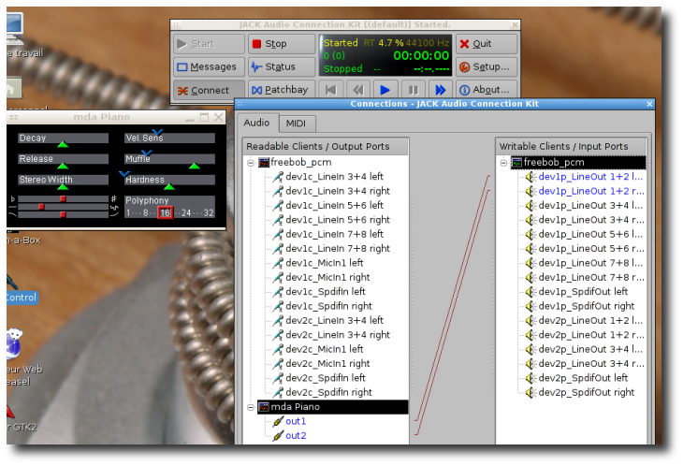Select dev2p_LineOut 1+2 left speaker icon
Screen dimensions: 683x466
(x=530, y=321)
